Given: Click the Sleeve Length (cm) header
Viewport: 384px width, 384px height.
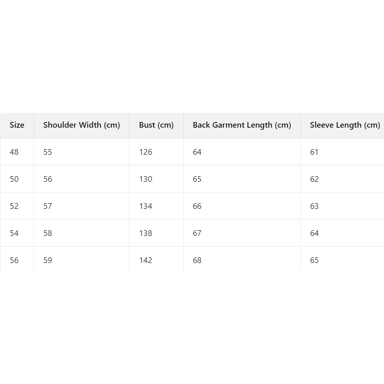Looking at the screenshot, I should click(345, 125).
